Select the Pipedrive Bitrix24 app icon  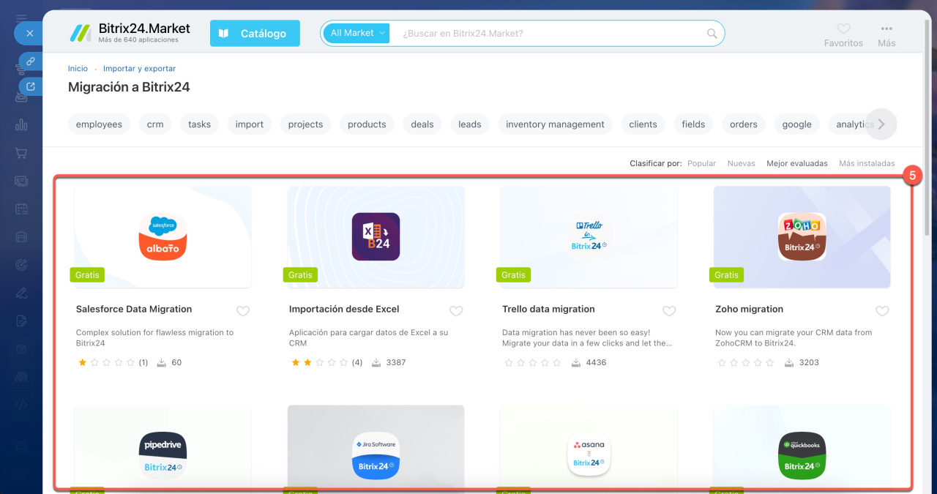(163, 455)
